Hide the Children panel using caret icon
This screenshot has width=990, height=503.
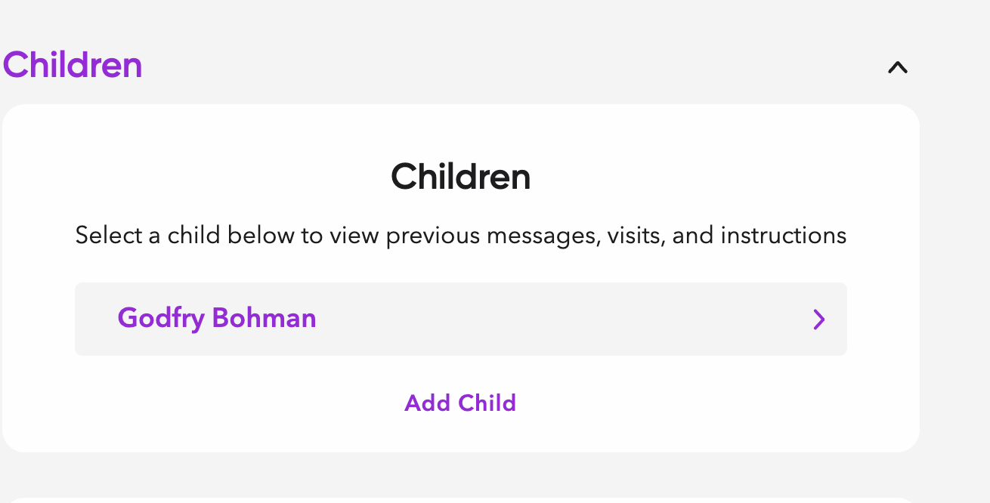(897, 68)
